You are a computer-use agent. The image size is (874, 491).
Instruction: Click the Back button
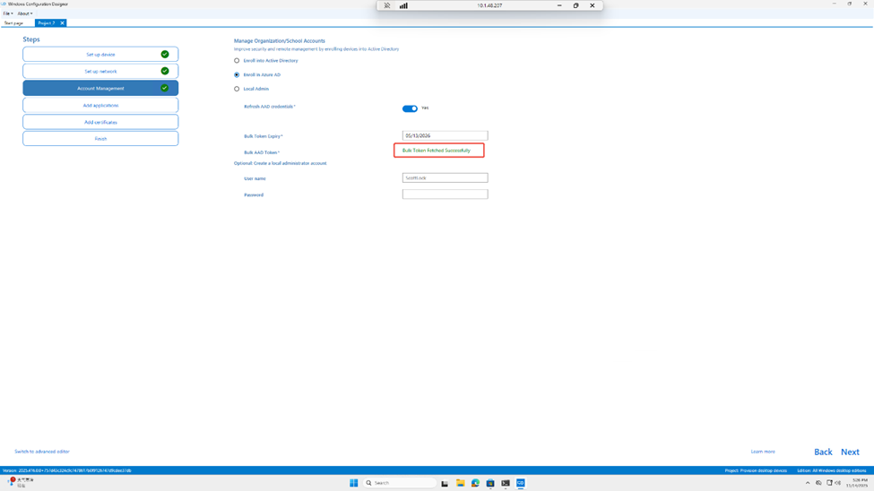[823, 452]
